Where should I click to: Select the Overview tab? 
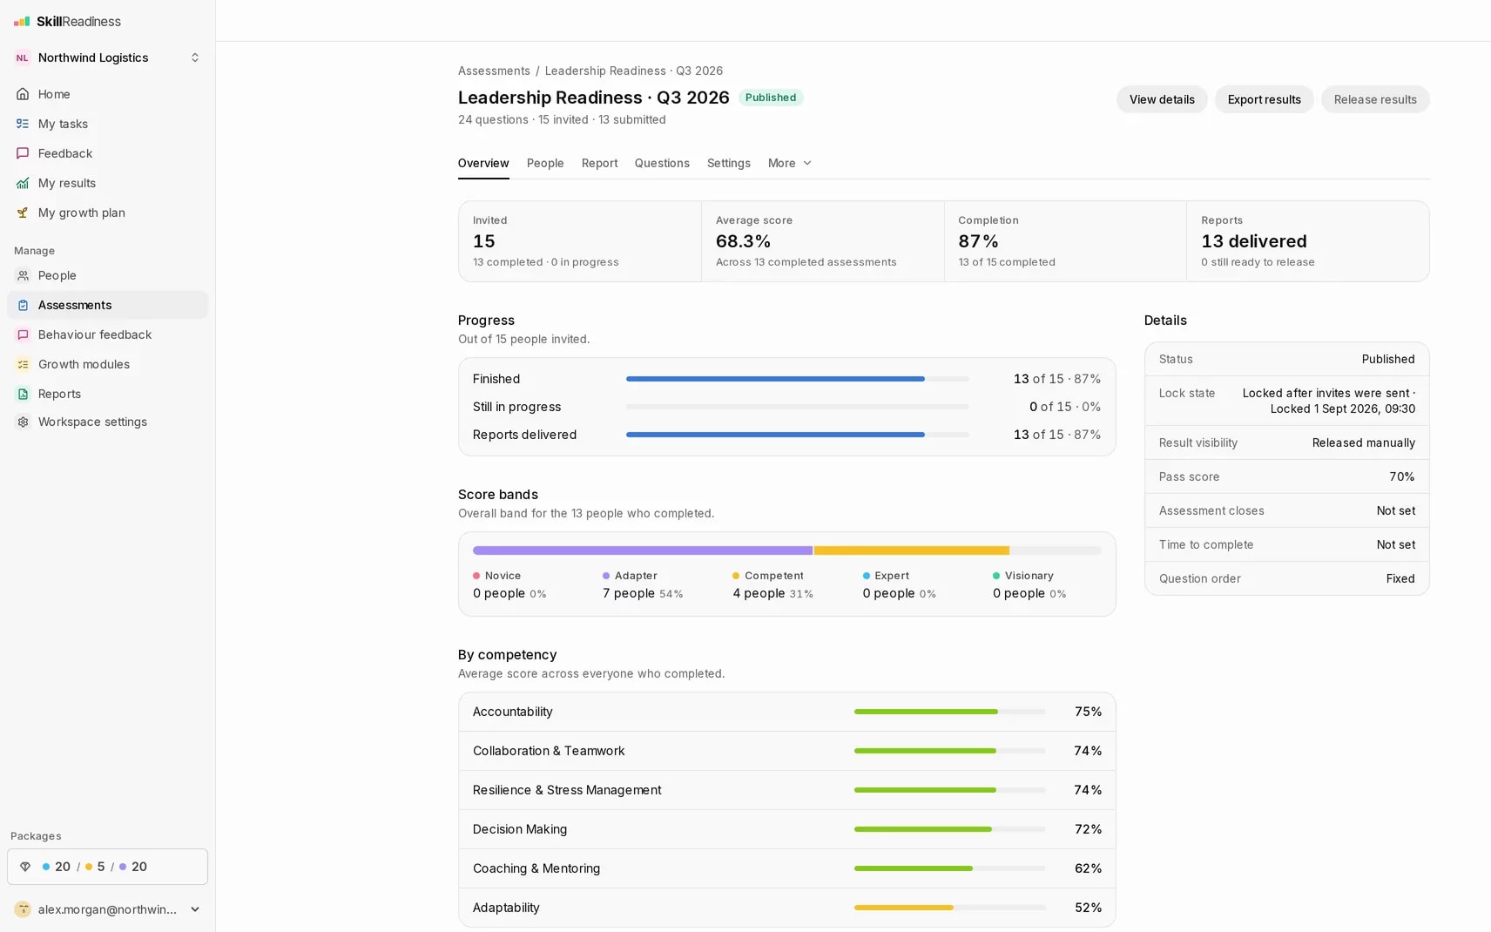[483, 163]
